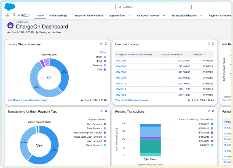This screenshot has height=168, width=233.
Task: Open invoice INV-0024
Action: [x=121, y=95]
